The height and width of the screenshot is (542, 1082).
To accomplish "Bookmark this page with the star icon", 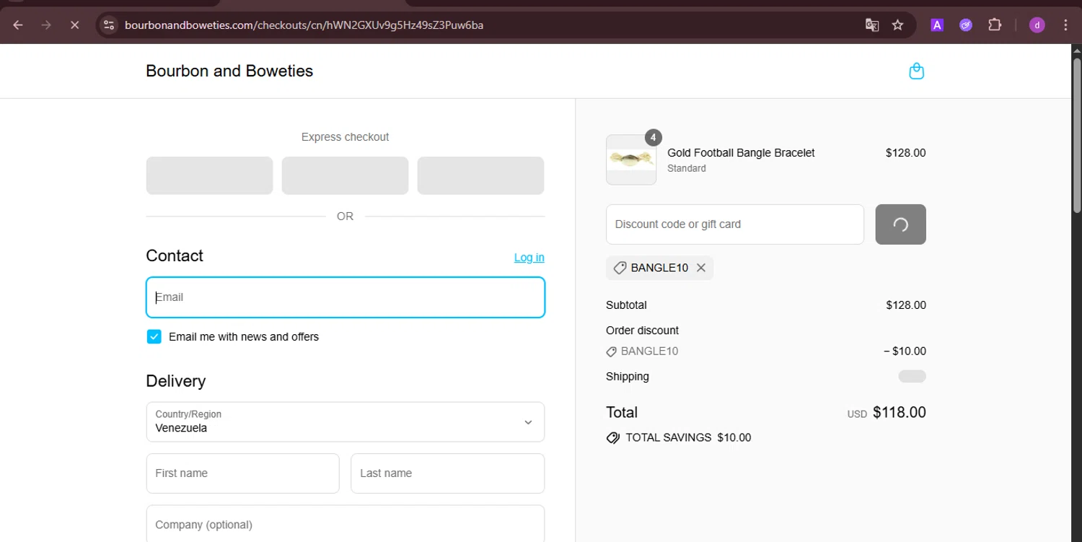I will pyautogui.click(x=897, y=25).
